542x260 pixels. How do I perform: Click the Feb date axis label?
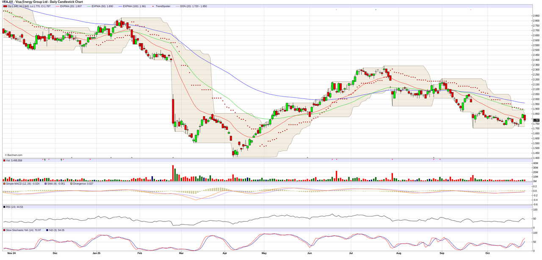(140, 254)
